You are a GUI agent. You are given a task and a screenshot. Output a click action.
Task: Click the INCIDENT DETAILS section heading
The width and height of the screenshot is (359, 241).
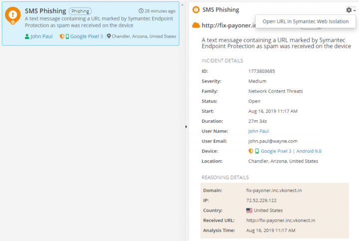click(222, 61)
